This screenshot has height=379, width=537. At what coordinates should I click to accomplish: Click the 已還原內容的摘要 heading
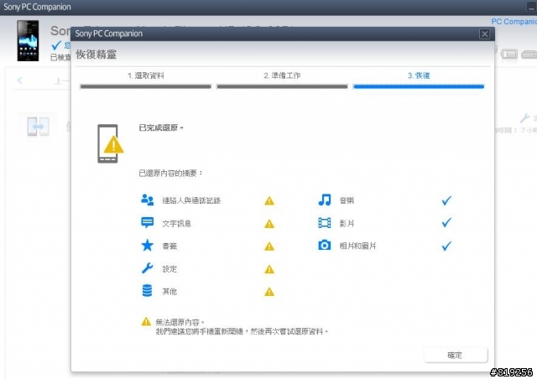tap(170, 174)
